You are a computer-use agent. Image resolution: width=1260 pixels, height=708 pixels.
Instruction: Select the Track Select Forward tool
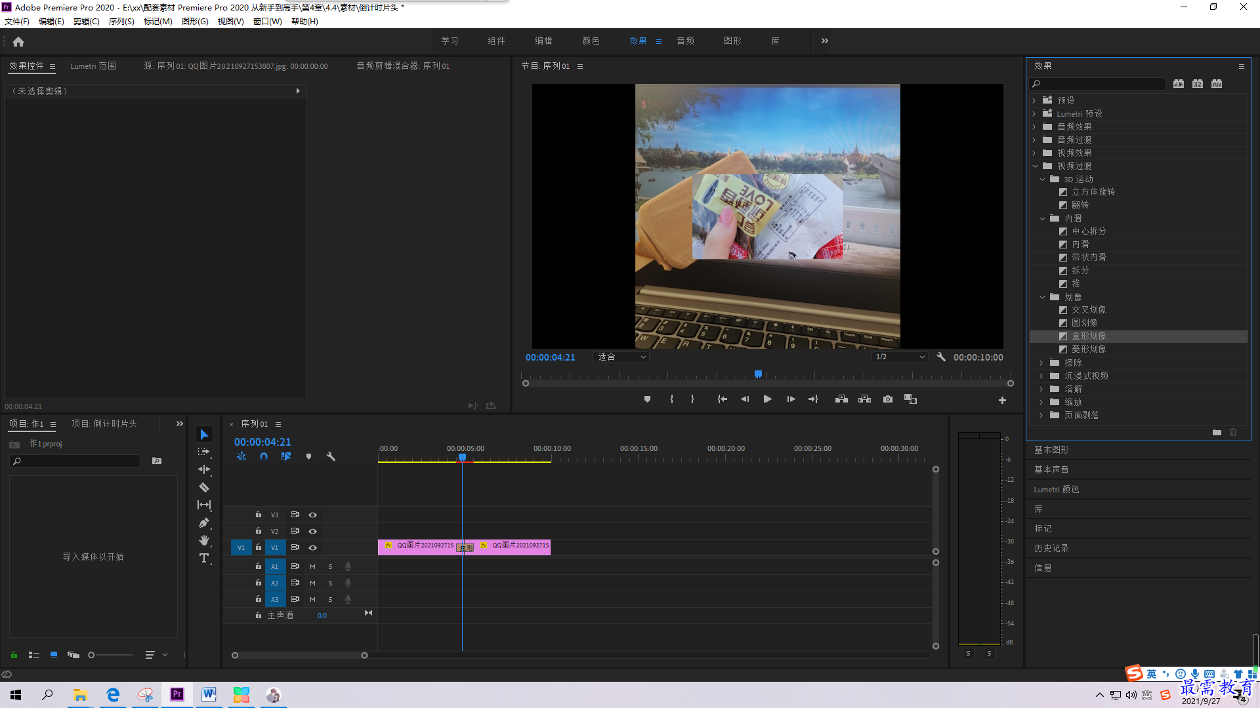(204, 452)
